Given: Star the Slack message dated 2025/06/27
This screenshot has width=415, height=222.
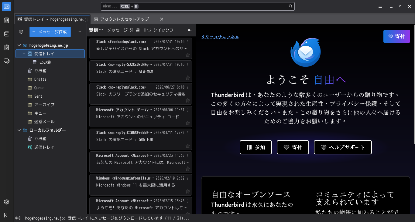Looking at the screenshot, I should point(188,100).
